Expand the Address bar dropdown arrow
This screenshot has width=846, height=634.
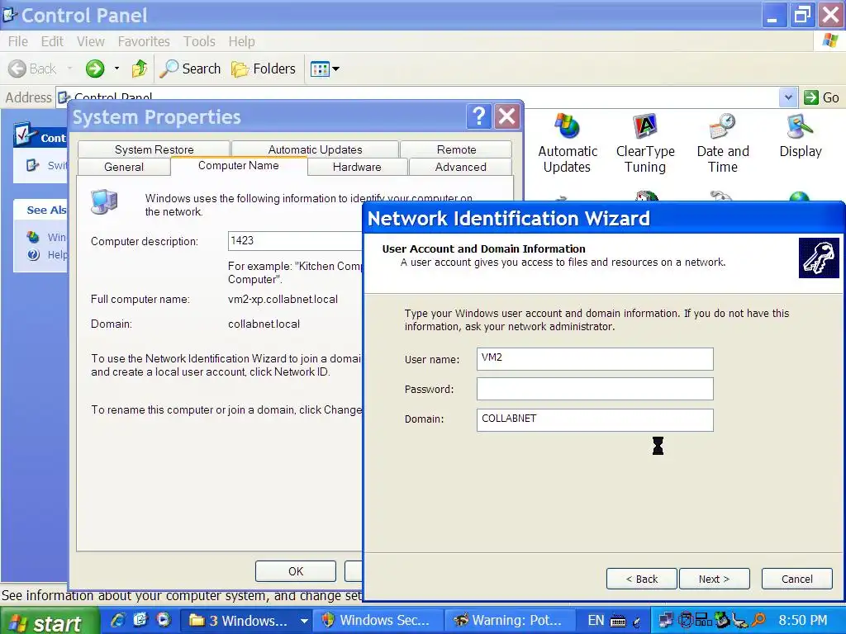tap(787, 97)
